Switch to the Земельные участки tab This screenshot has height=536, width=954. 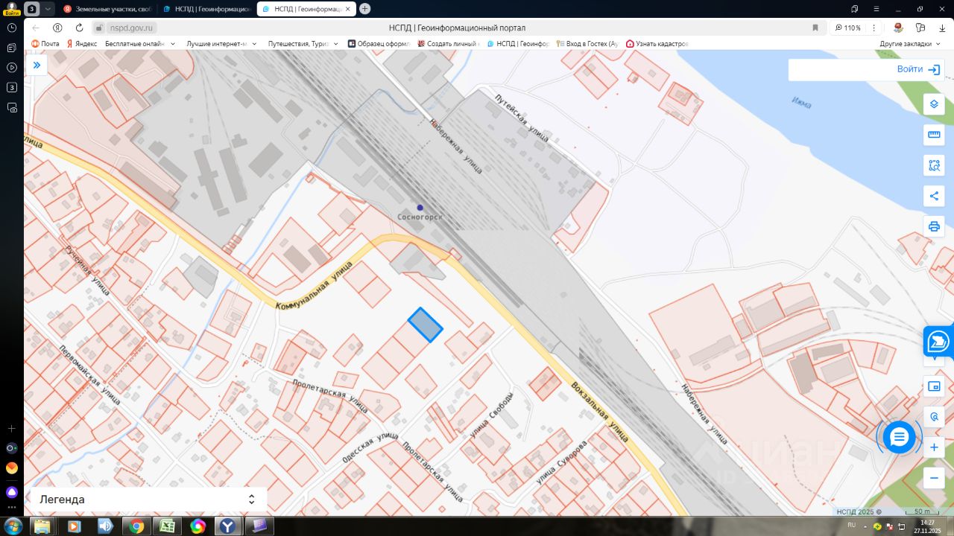(x=107, y=9)
